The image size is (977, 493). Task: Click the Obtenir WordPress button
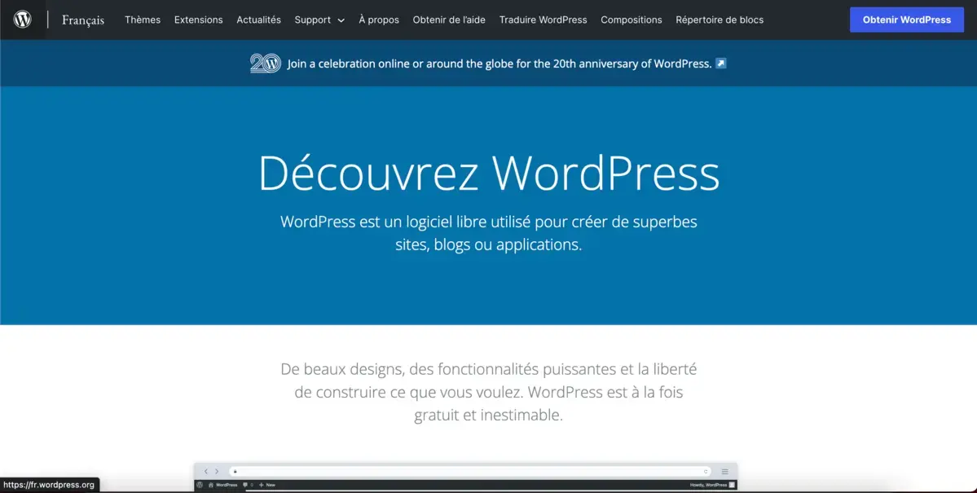pos(907,20)
